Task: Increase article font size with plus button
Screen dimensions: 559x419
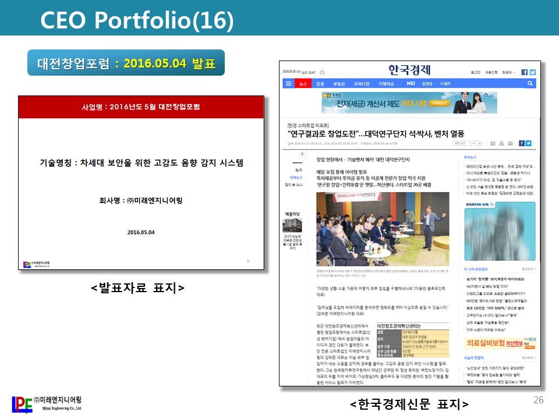Action: pos(479,143)
